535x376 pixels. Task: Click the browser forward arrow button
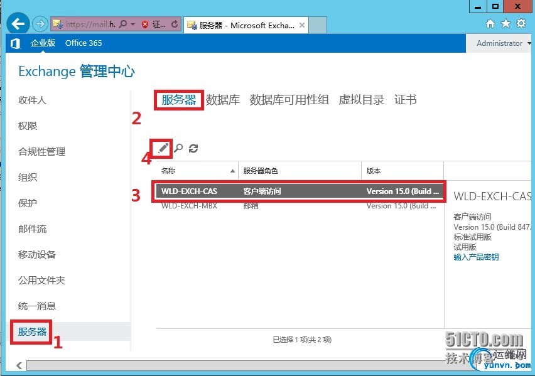pyautogui.click(x=40, y=24)
